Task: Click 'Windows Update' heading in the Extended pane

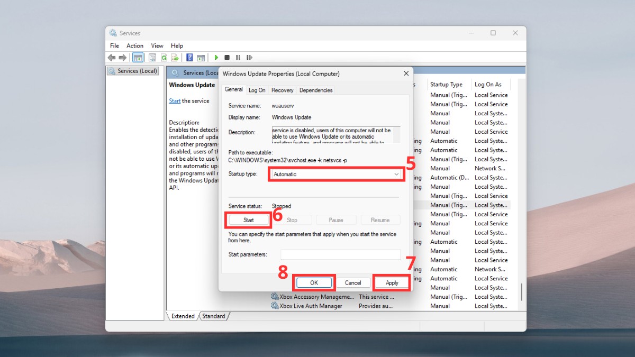Action: [x=192, y=85]
